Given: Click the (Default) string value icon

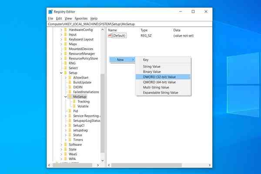Looking at the screenshot, I should pos(110,36).
